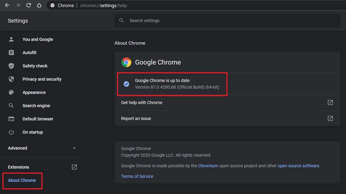Open Report an issue
346x194 pixels.
(x=136, y=119)
